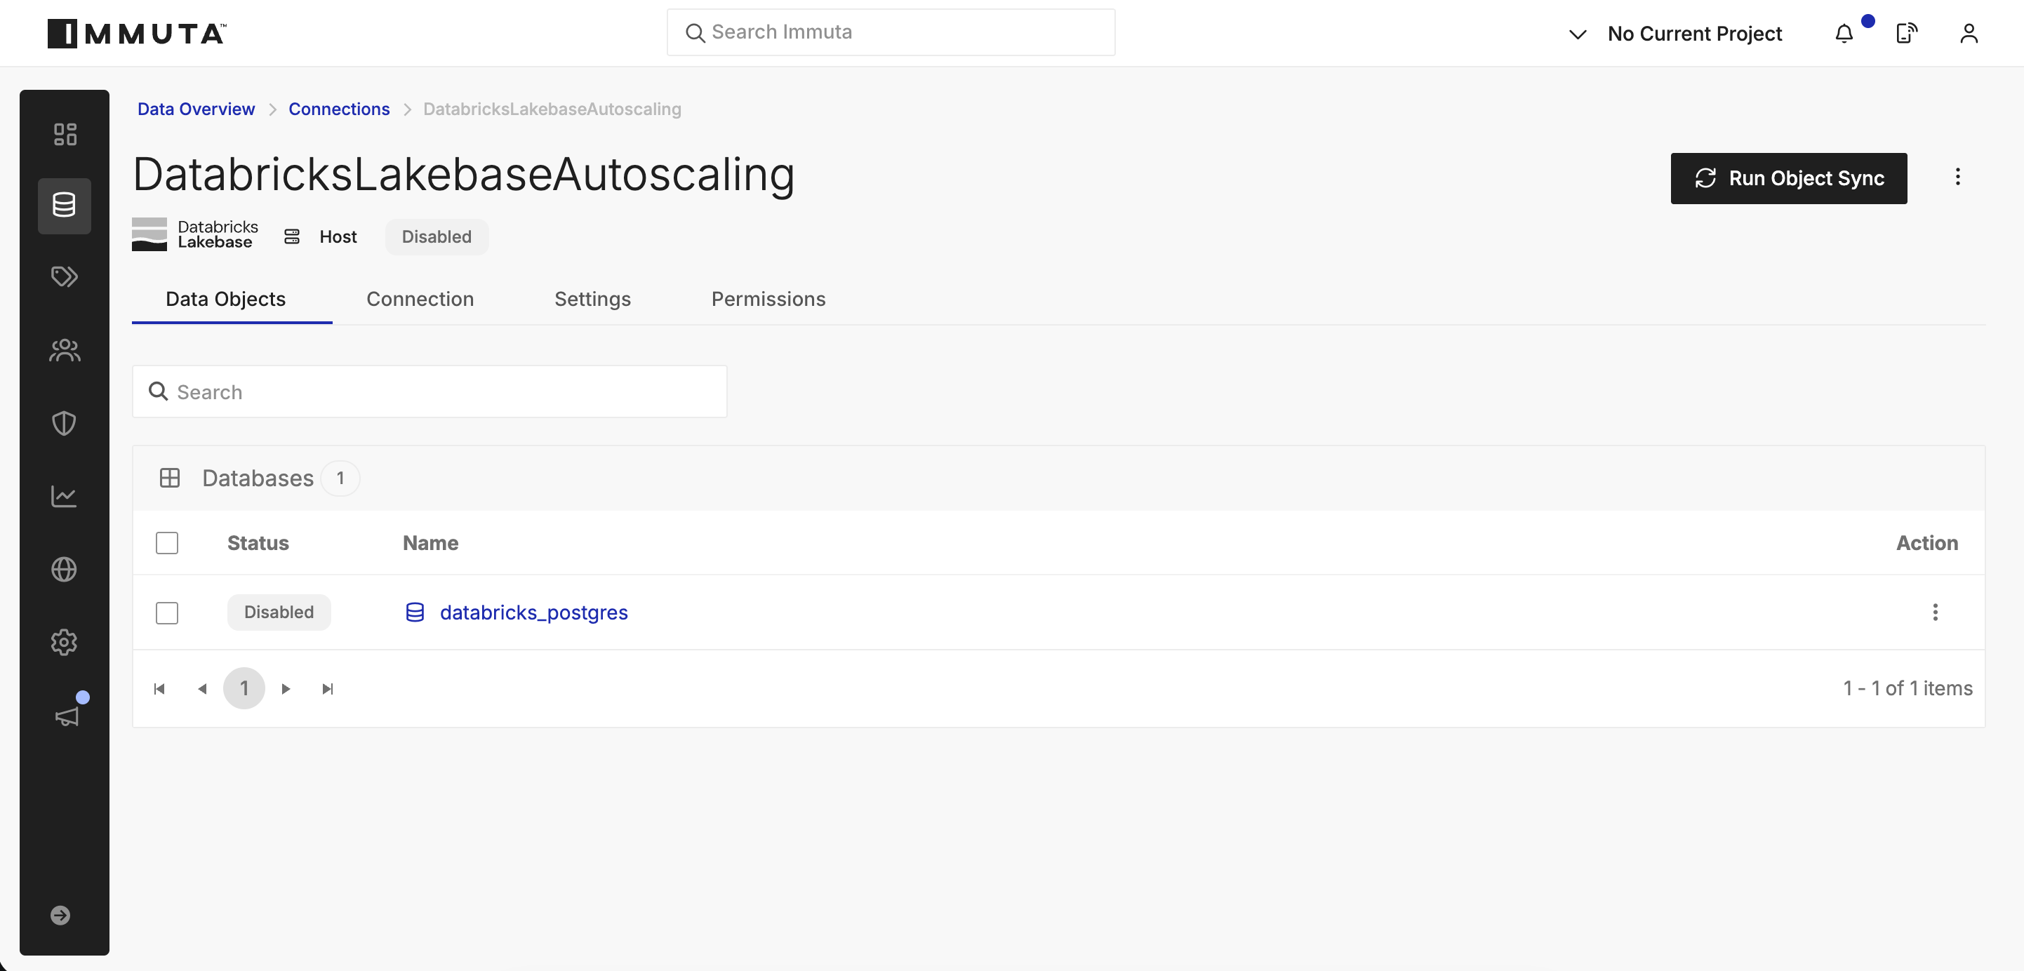
Task: Click the data objects Search field
Action: (x=429, y=391)
